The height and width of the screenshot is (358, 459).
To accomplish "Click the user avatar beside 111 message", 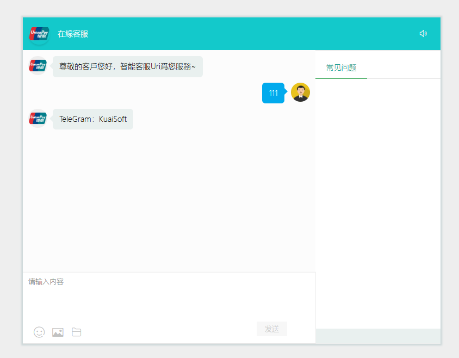I will pyautogui.click(x=300, y=92).
